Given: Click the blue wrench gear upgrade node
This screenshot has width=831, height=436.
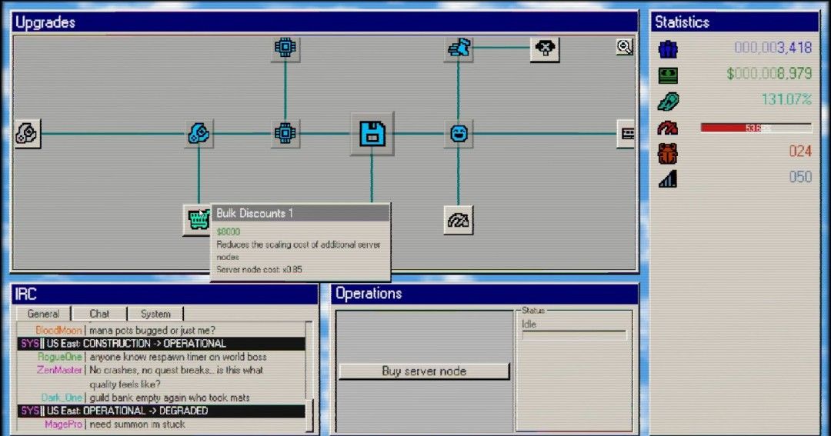Looking at the screenshot, I should coord(199,134).
